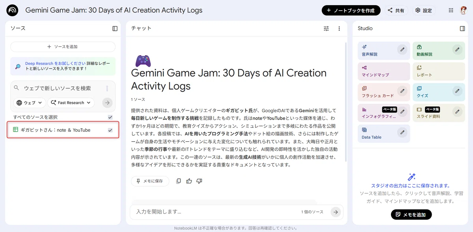Click the game controller emoji icon
Viewport: 473px width, 232px height.
[143, 61]
